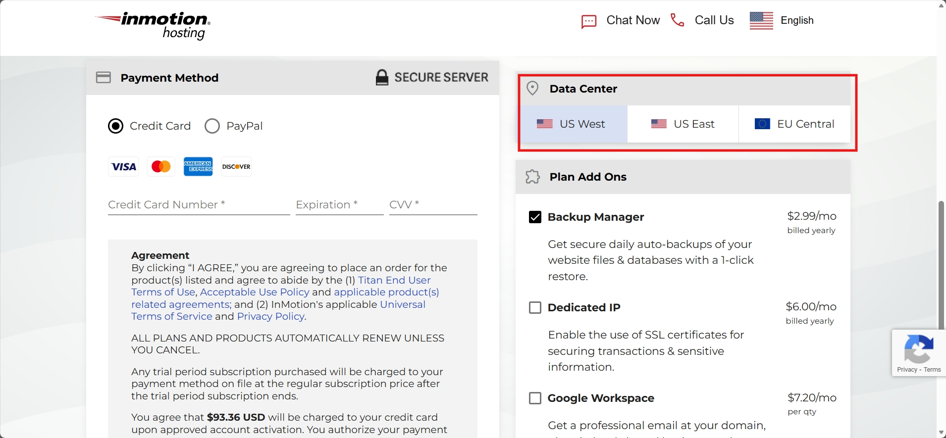Click the $93.36 USD amount text
Image resolution: width=946 pixels, height=438 pixels.
[236, 417]
